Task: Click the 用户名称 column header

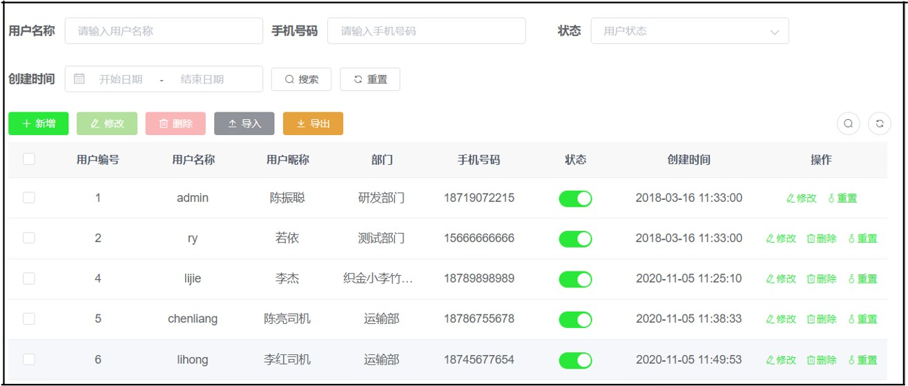Action: 193,160
